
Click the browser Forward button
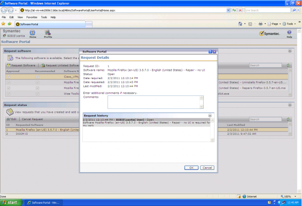click(11, 10)
